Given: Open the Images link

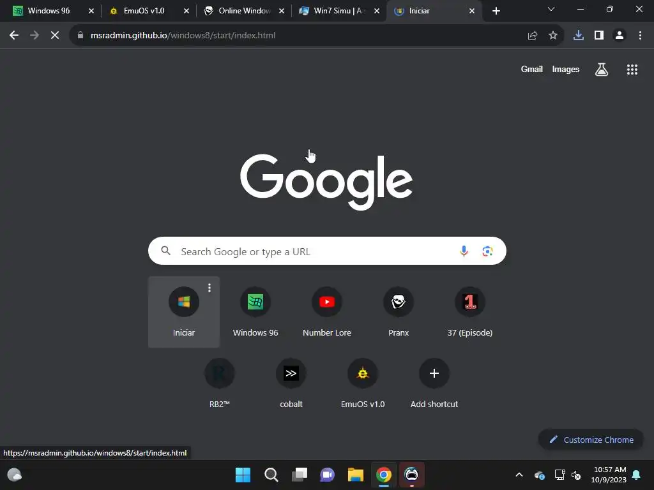Looking at the screenshot, I should coord(566,69).
